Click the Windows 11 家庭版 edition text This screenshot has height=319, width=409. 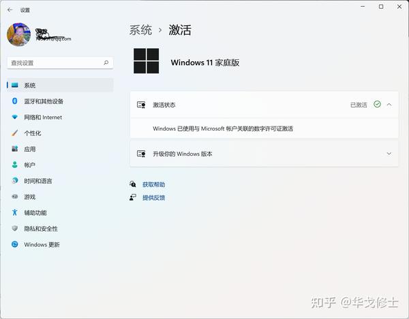[x=205, y=63]
